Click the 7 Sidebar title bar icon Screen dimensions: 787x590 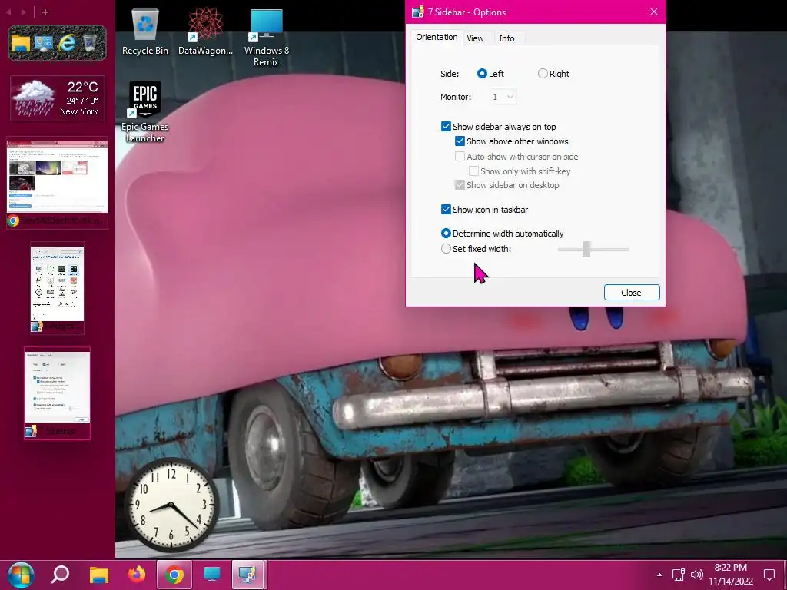click(x=417, y=12)
